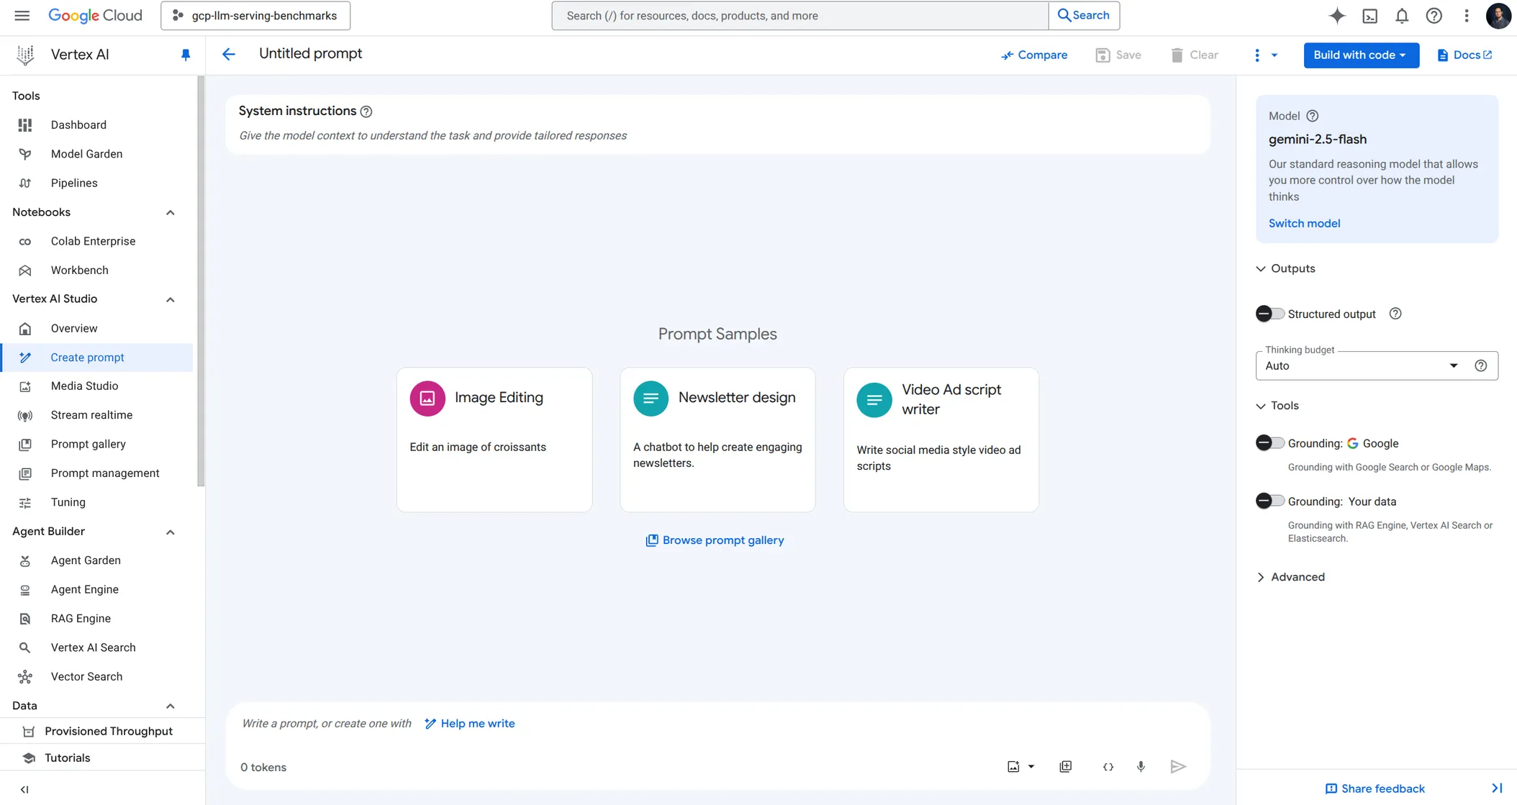Viewport: 1517px width, 805px height.
Task: Click the Video Ad script writer teal icon
Action: tap(874, 399)
